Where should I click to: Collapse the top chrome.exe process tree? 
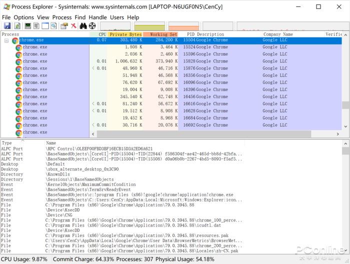click(x=6, y=40)
